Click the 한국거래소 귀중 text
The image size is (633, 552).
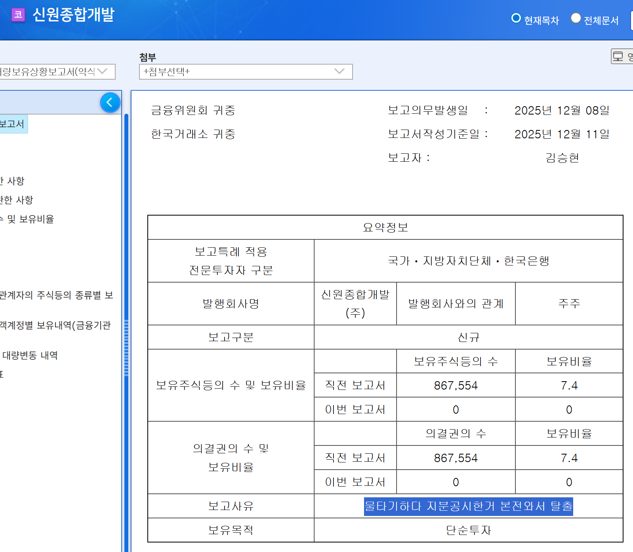tap(193, 134)
